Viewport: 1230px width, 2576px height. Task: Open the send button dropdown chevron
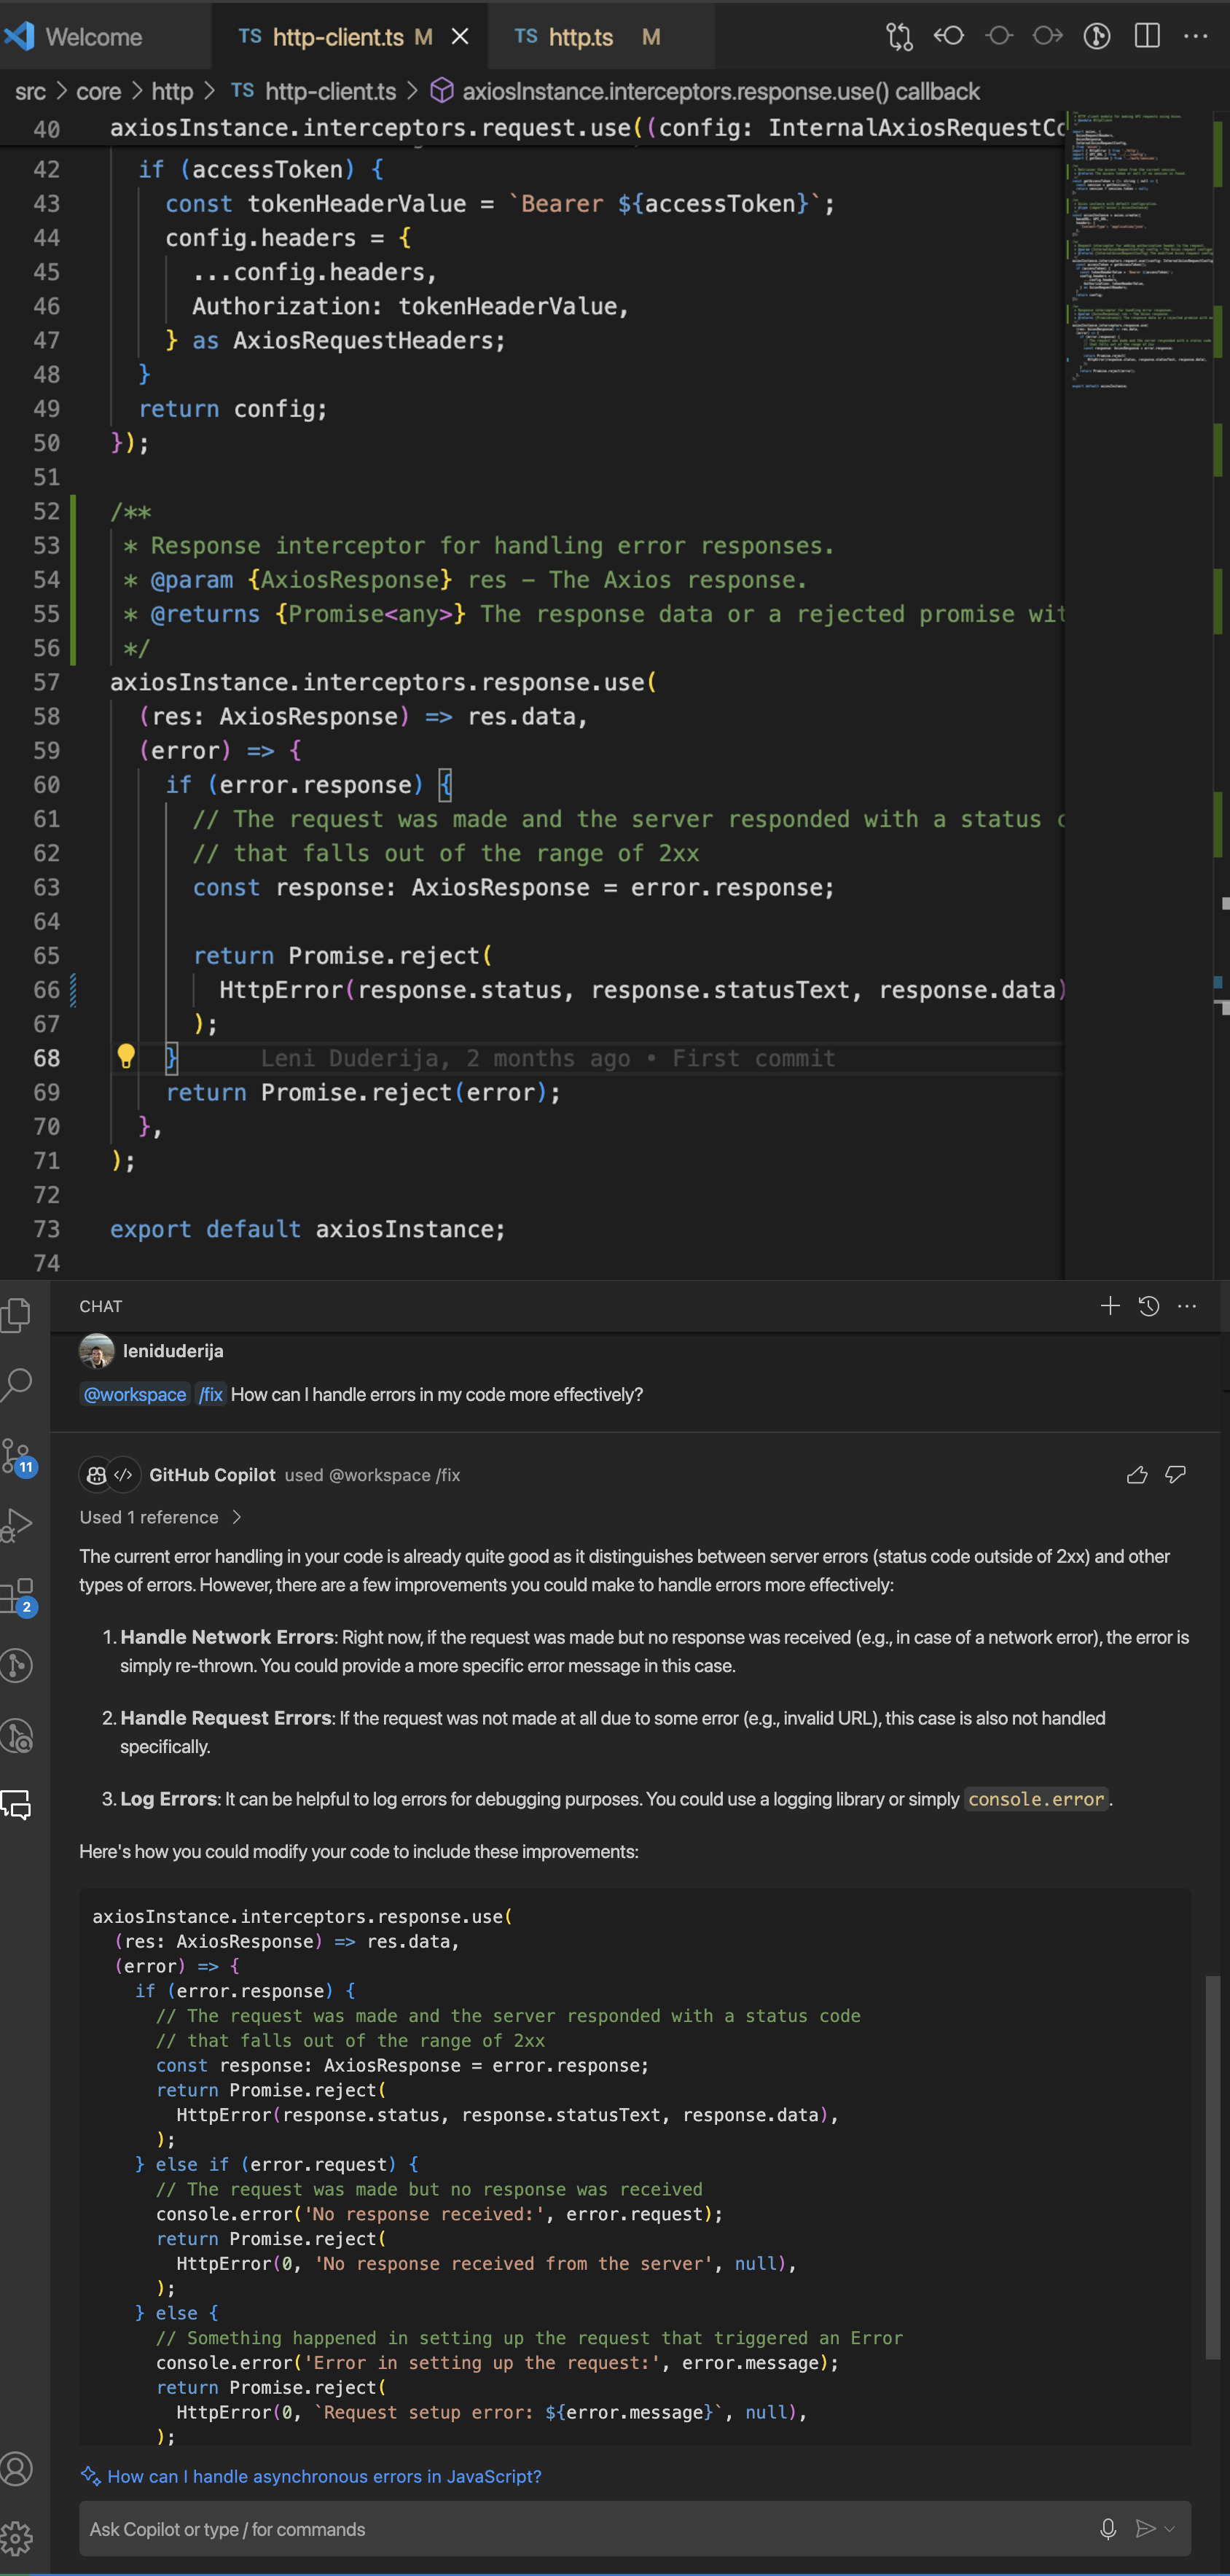[1172, 2529]
